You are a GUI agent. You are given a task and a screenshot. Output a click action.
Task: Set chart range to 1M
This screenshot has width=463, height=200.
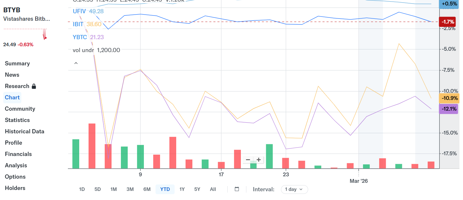pos(113,189)
